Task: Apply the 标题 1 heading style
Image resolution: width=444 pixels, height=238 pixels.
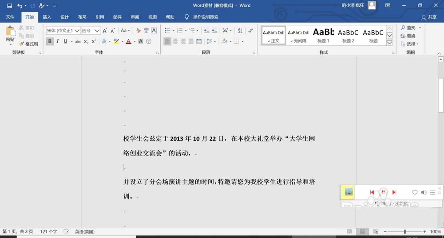Action: click(x=323, y=35)
